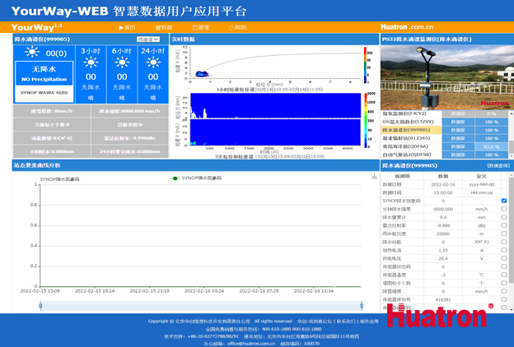514x347 pixels.
Task: Toggle SYNOP降水现象码 legend series marker
Action: 175,178
